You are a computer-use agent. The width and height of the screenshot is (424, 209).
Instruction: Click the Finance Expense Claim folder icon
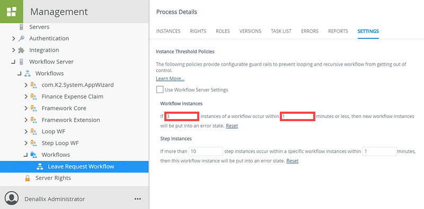pos(33,97)
